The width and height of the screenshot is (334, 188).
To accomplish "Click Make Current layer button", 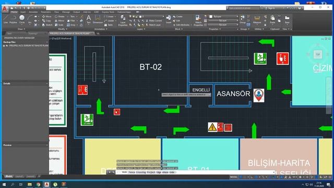I will [153, 21].
